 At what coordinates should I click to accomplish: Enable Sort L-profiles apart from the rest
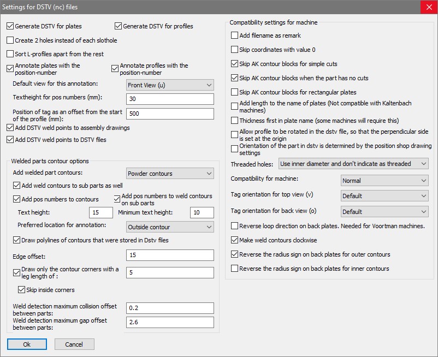10,54
